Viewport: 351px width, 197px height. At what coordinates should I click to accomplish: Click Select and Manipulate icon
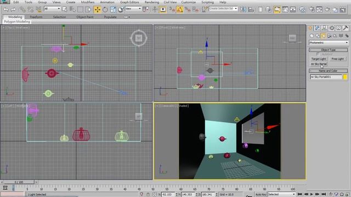[x=155, y=9]
